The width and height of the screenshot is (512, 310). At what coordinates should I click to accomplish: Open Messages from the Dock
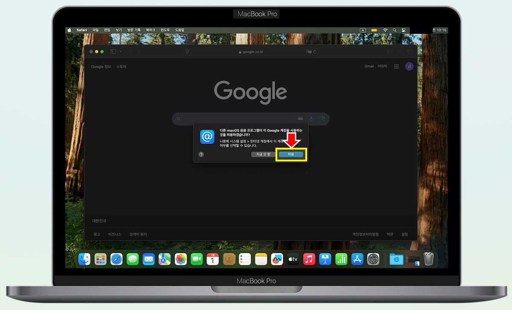pyautogui.click(x=133, y=259)
